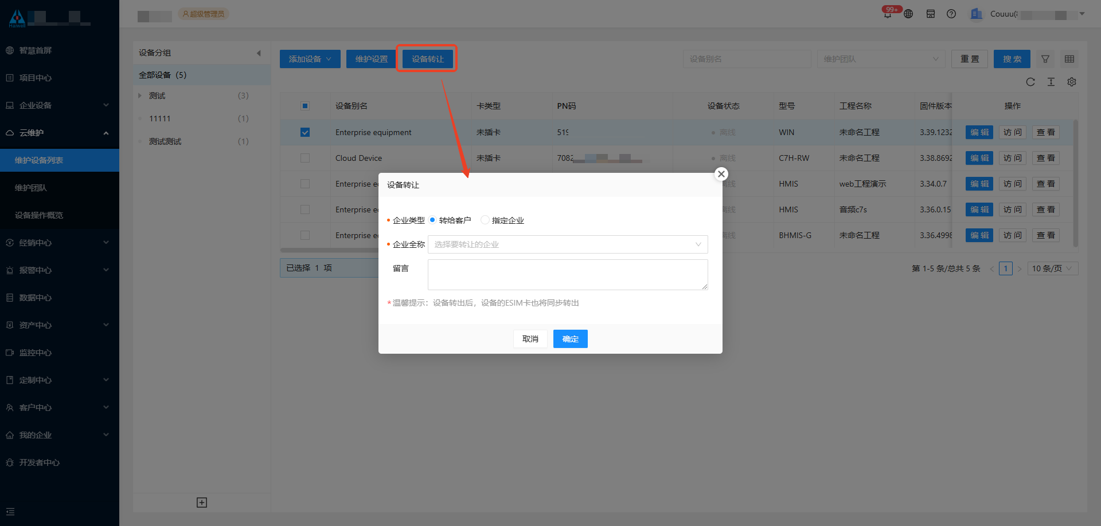
Task: Select the 指定企业 radio option
Action: click(x=485, y=220)
